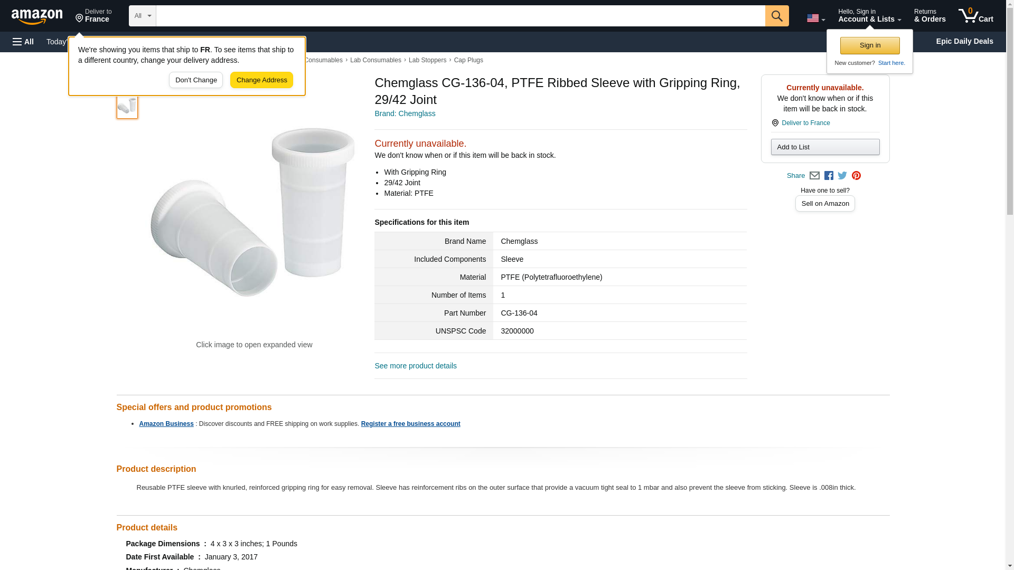
Task: Share product on Pinterest
Action: click(x=856, y=176)
